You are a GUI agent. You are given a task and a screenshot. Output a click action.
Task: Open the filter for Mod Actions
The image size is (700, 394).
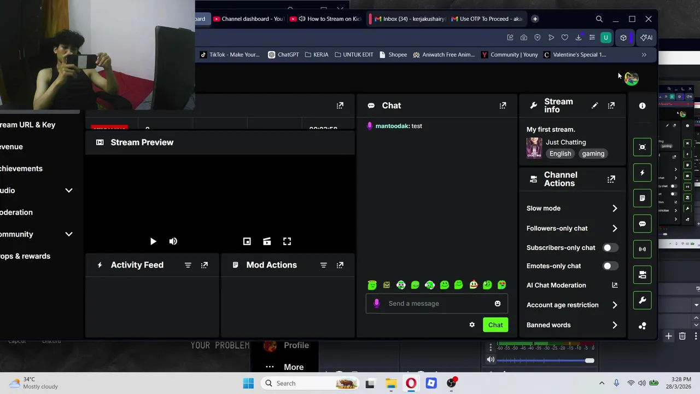tap(323, 265)
